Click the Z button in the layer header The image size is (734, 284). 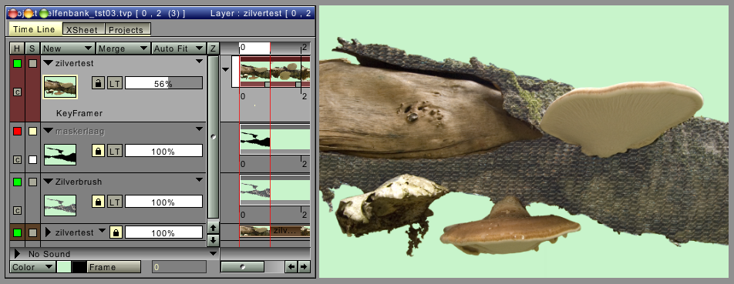(213, 48)
